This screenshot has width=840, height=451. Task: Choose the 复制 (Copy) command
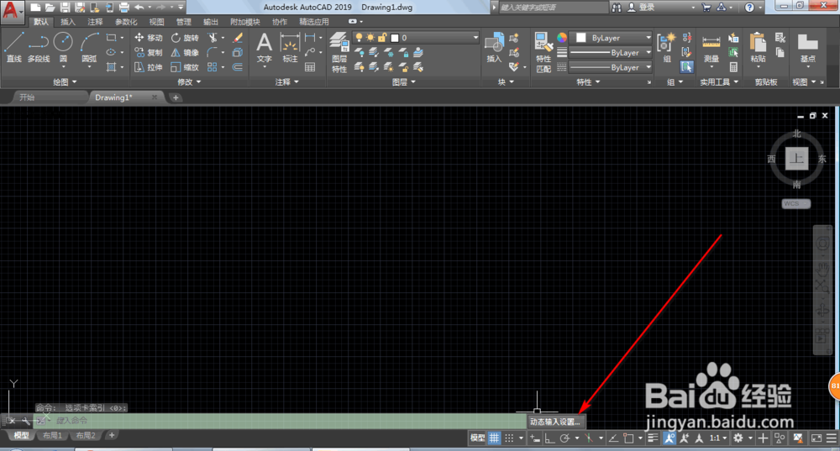click(149, 53)
